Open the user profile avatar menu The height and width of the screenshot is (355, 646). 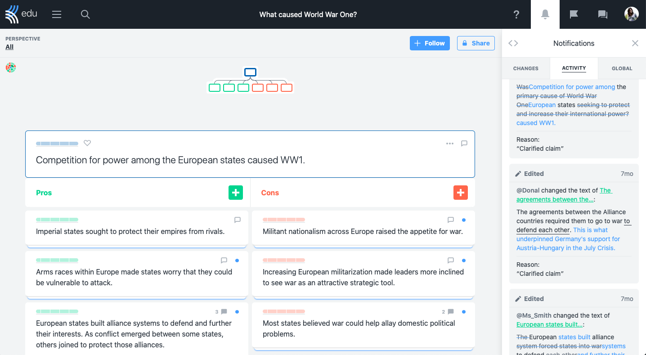[632, 14]
